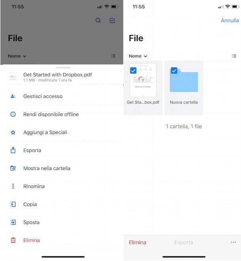Tap the Copia icon in the action sheet
The image size is (241, 261).
coord(13,204)
